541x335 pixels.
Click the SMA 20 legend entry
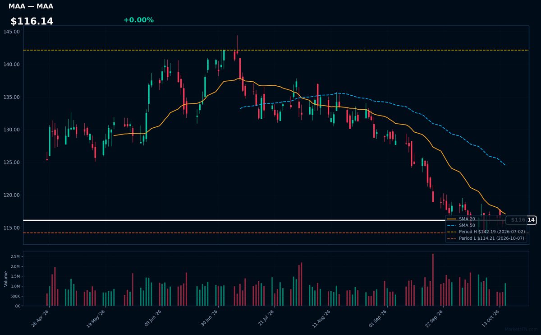point(462,219)
